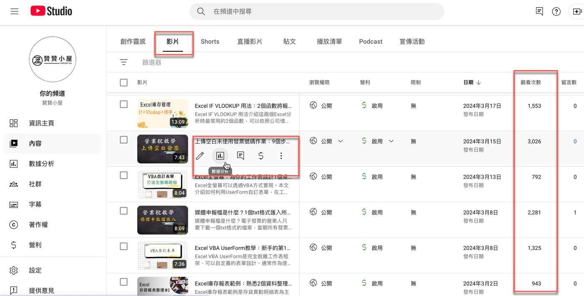Image resolution: width=584 pixels, height=296 pixels.
Task: Sort by 日期 column header
Action: (x=472, y=83)
